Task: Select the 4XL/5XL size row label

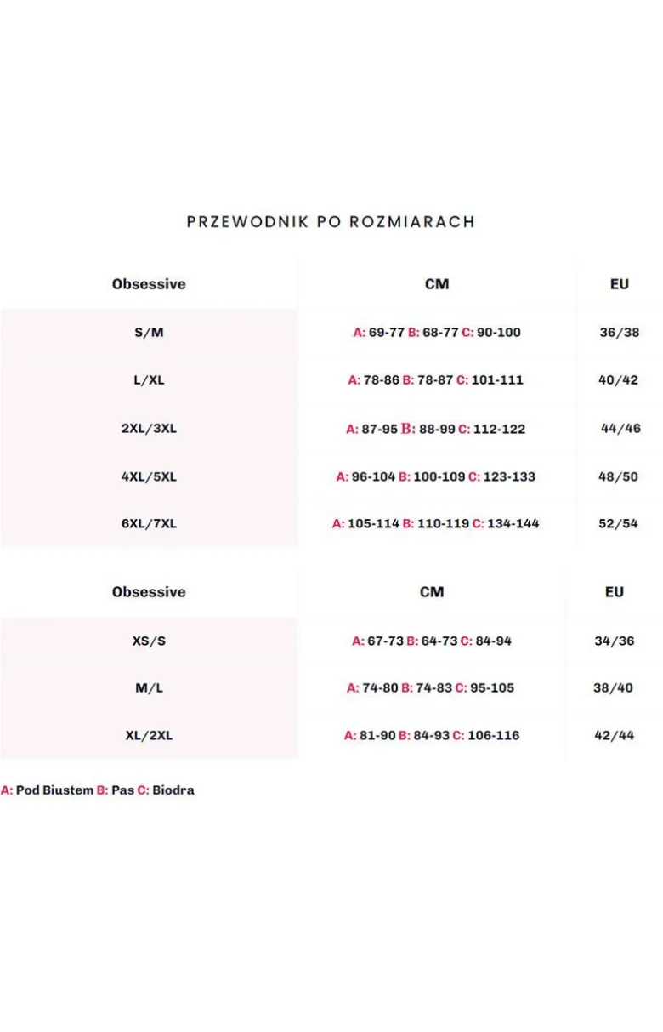Action: tap(149, 477)
